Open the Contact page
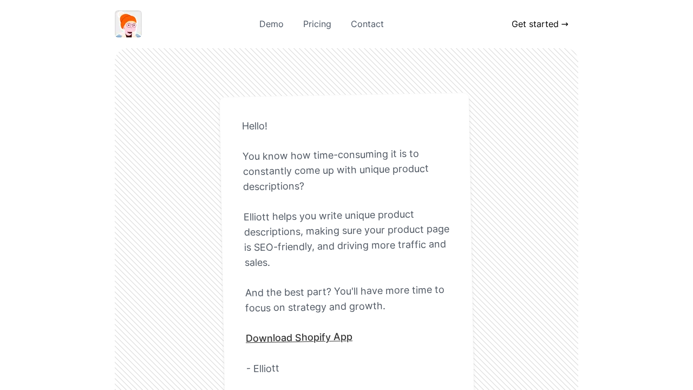The height and width of the screenshot is (390, 693). pos(367,24)
